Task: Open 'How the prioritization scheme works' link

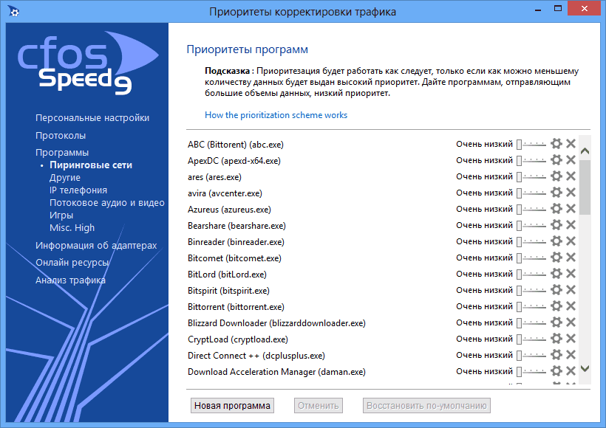Action: click(x=276, y=115)
